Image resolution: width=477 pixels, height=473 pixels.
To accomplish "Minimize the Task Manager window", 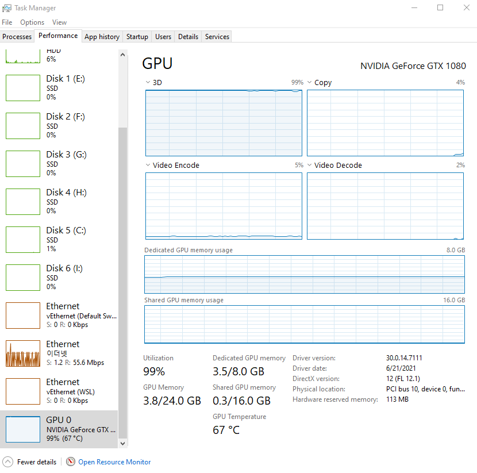I will 414,7.
